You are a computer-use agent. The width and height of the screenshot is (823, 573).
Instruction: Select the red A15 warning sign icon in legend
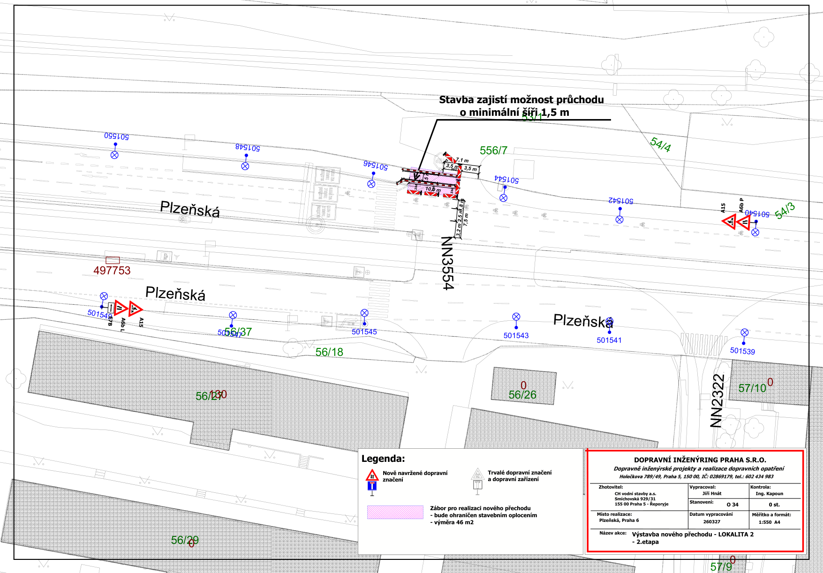pyautogui.click(x=372, y=475)
